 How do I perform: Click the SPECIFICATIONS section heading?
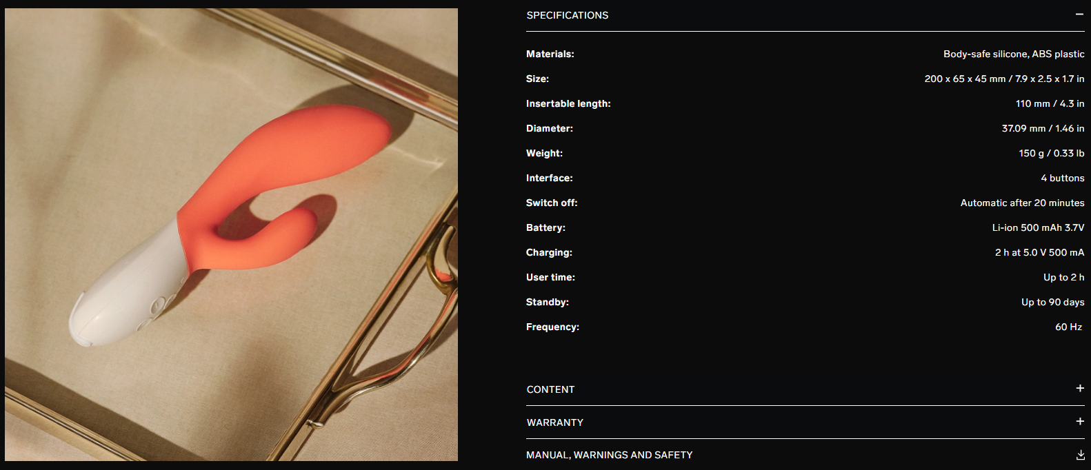[568, 15]
